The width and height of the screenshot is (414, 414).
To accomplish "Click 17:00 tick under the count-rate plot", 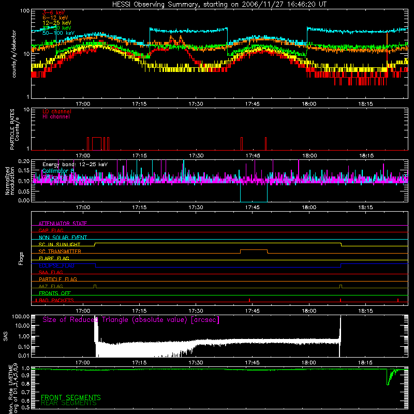I will pos(83,104).
